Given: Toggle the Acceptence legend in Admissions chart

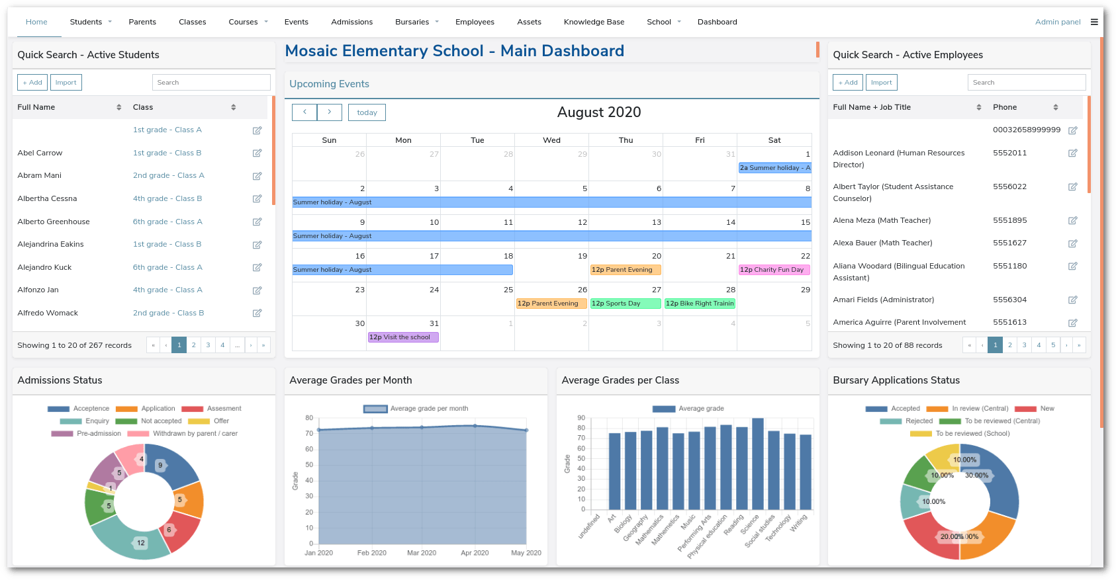Looking at the screenshot, I should [x=78, y=409].
